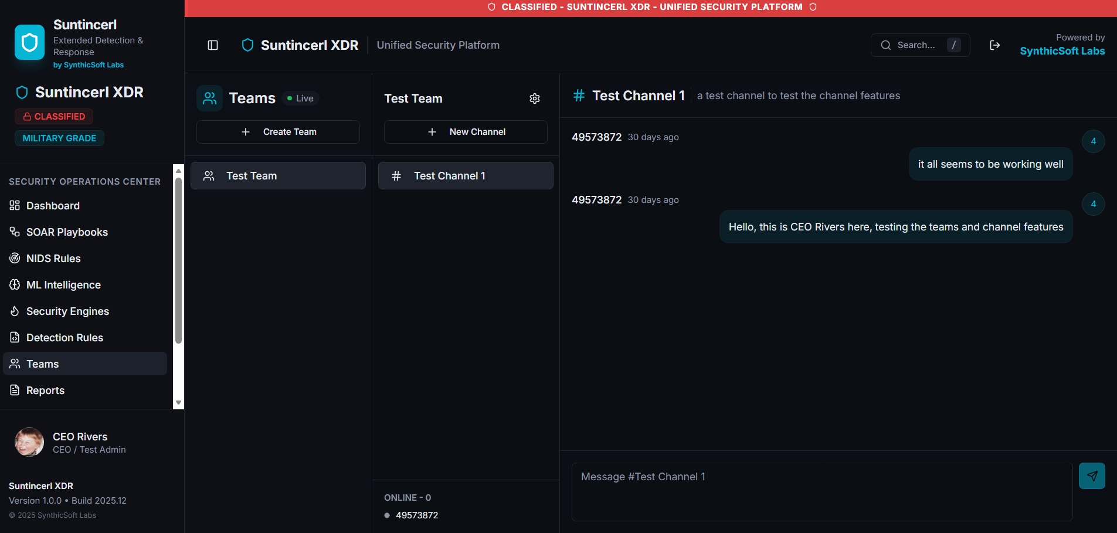Toggle the sidebar collapse icon
Screen dimensions: 1117x533
point(213,45)
